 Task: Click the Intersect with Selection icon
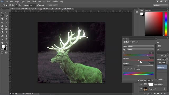pos(20,5)
